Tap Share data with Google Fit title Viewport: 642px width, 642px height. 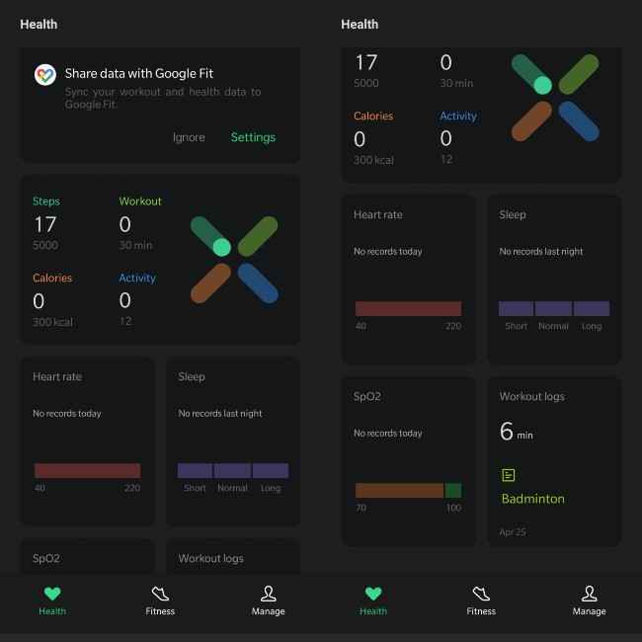[x=139, y=73]
